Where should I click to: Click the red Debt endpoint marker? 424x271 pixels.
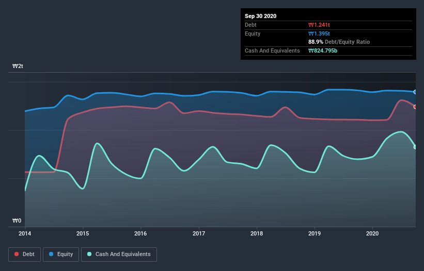coord(415,107)
